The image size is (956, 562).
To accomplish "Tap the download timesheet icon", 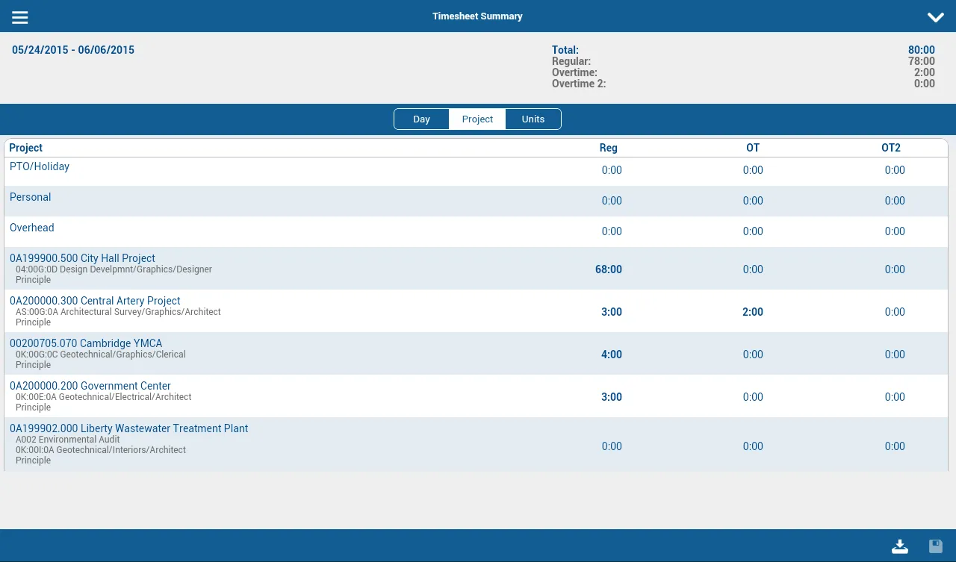I will pyautogui.click(x=900, y=546).
